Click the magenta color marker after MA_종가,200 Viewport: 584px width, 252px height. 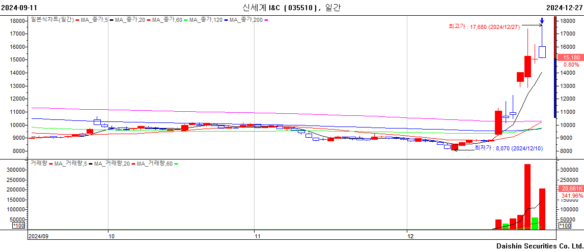pyautogui.click(x=266, y=20)
